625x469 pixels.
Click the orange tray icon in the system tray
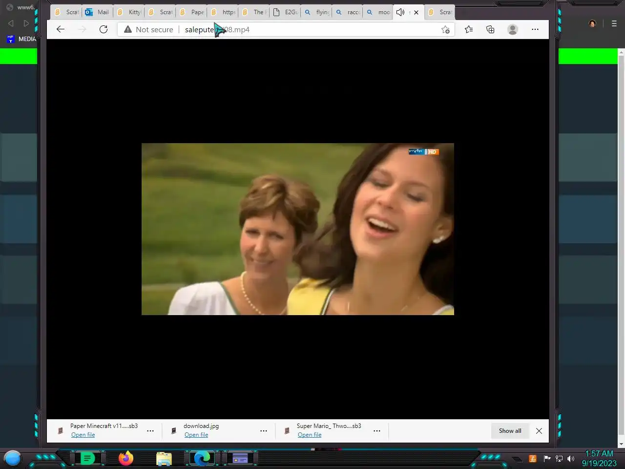[x=533, y=458]
